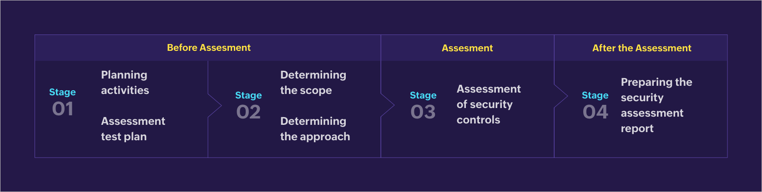Viewport: 762px width, 192px height.
Task: Click the 'After the Assessment' header
Action: coord(641,48)
